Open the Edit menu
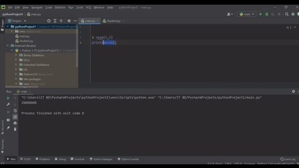This screenshot has height=168, width=299. coord(17,7)
